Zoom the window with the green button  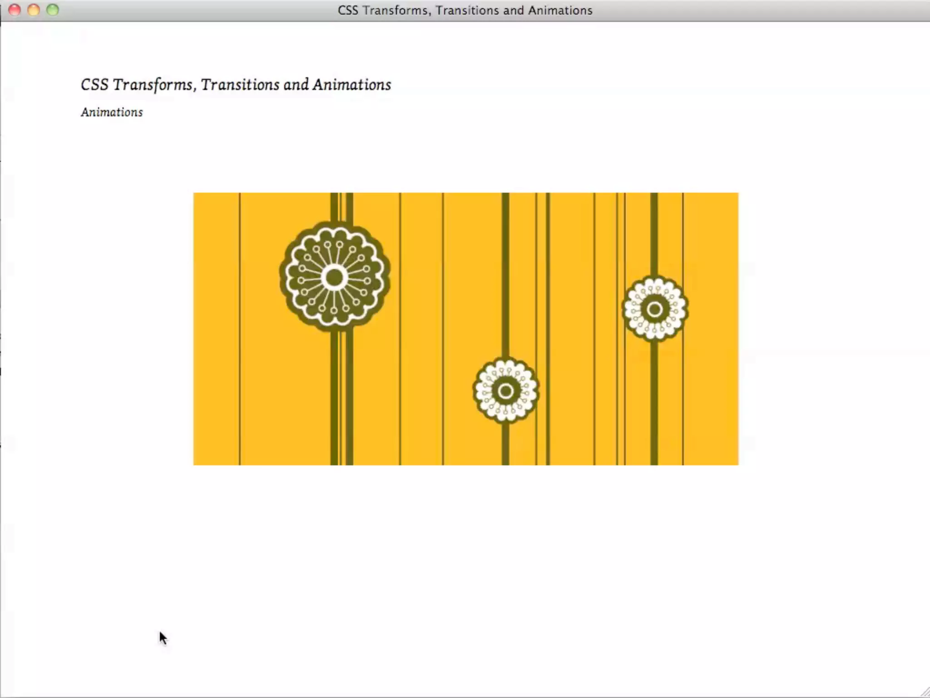pos(53,10)
